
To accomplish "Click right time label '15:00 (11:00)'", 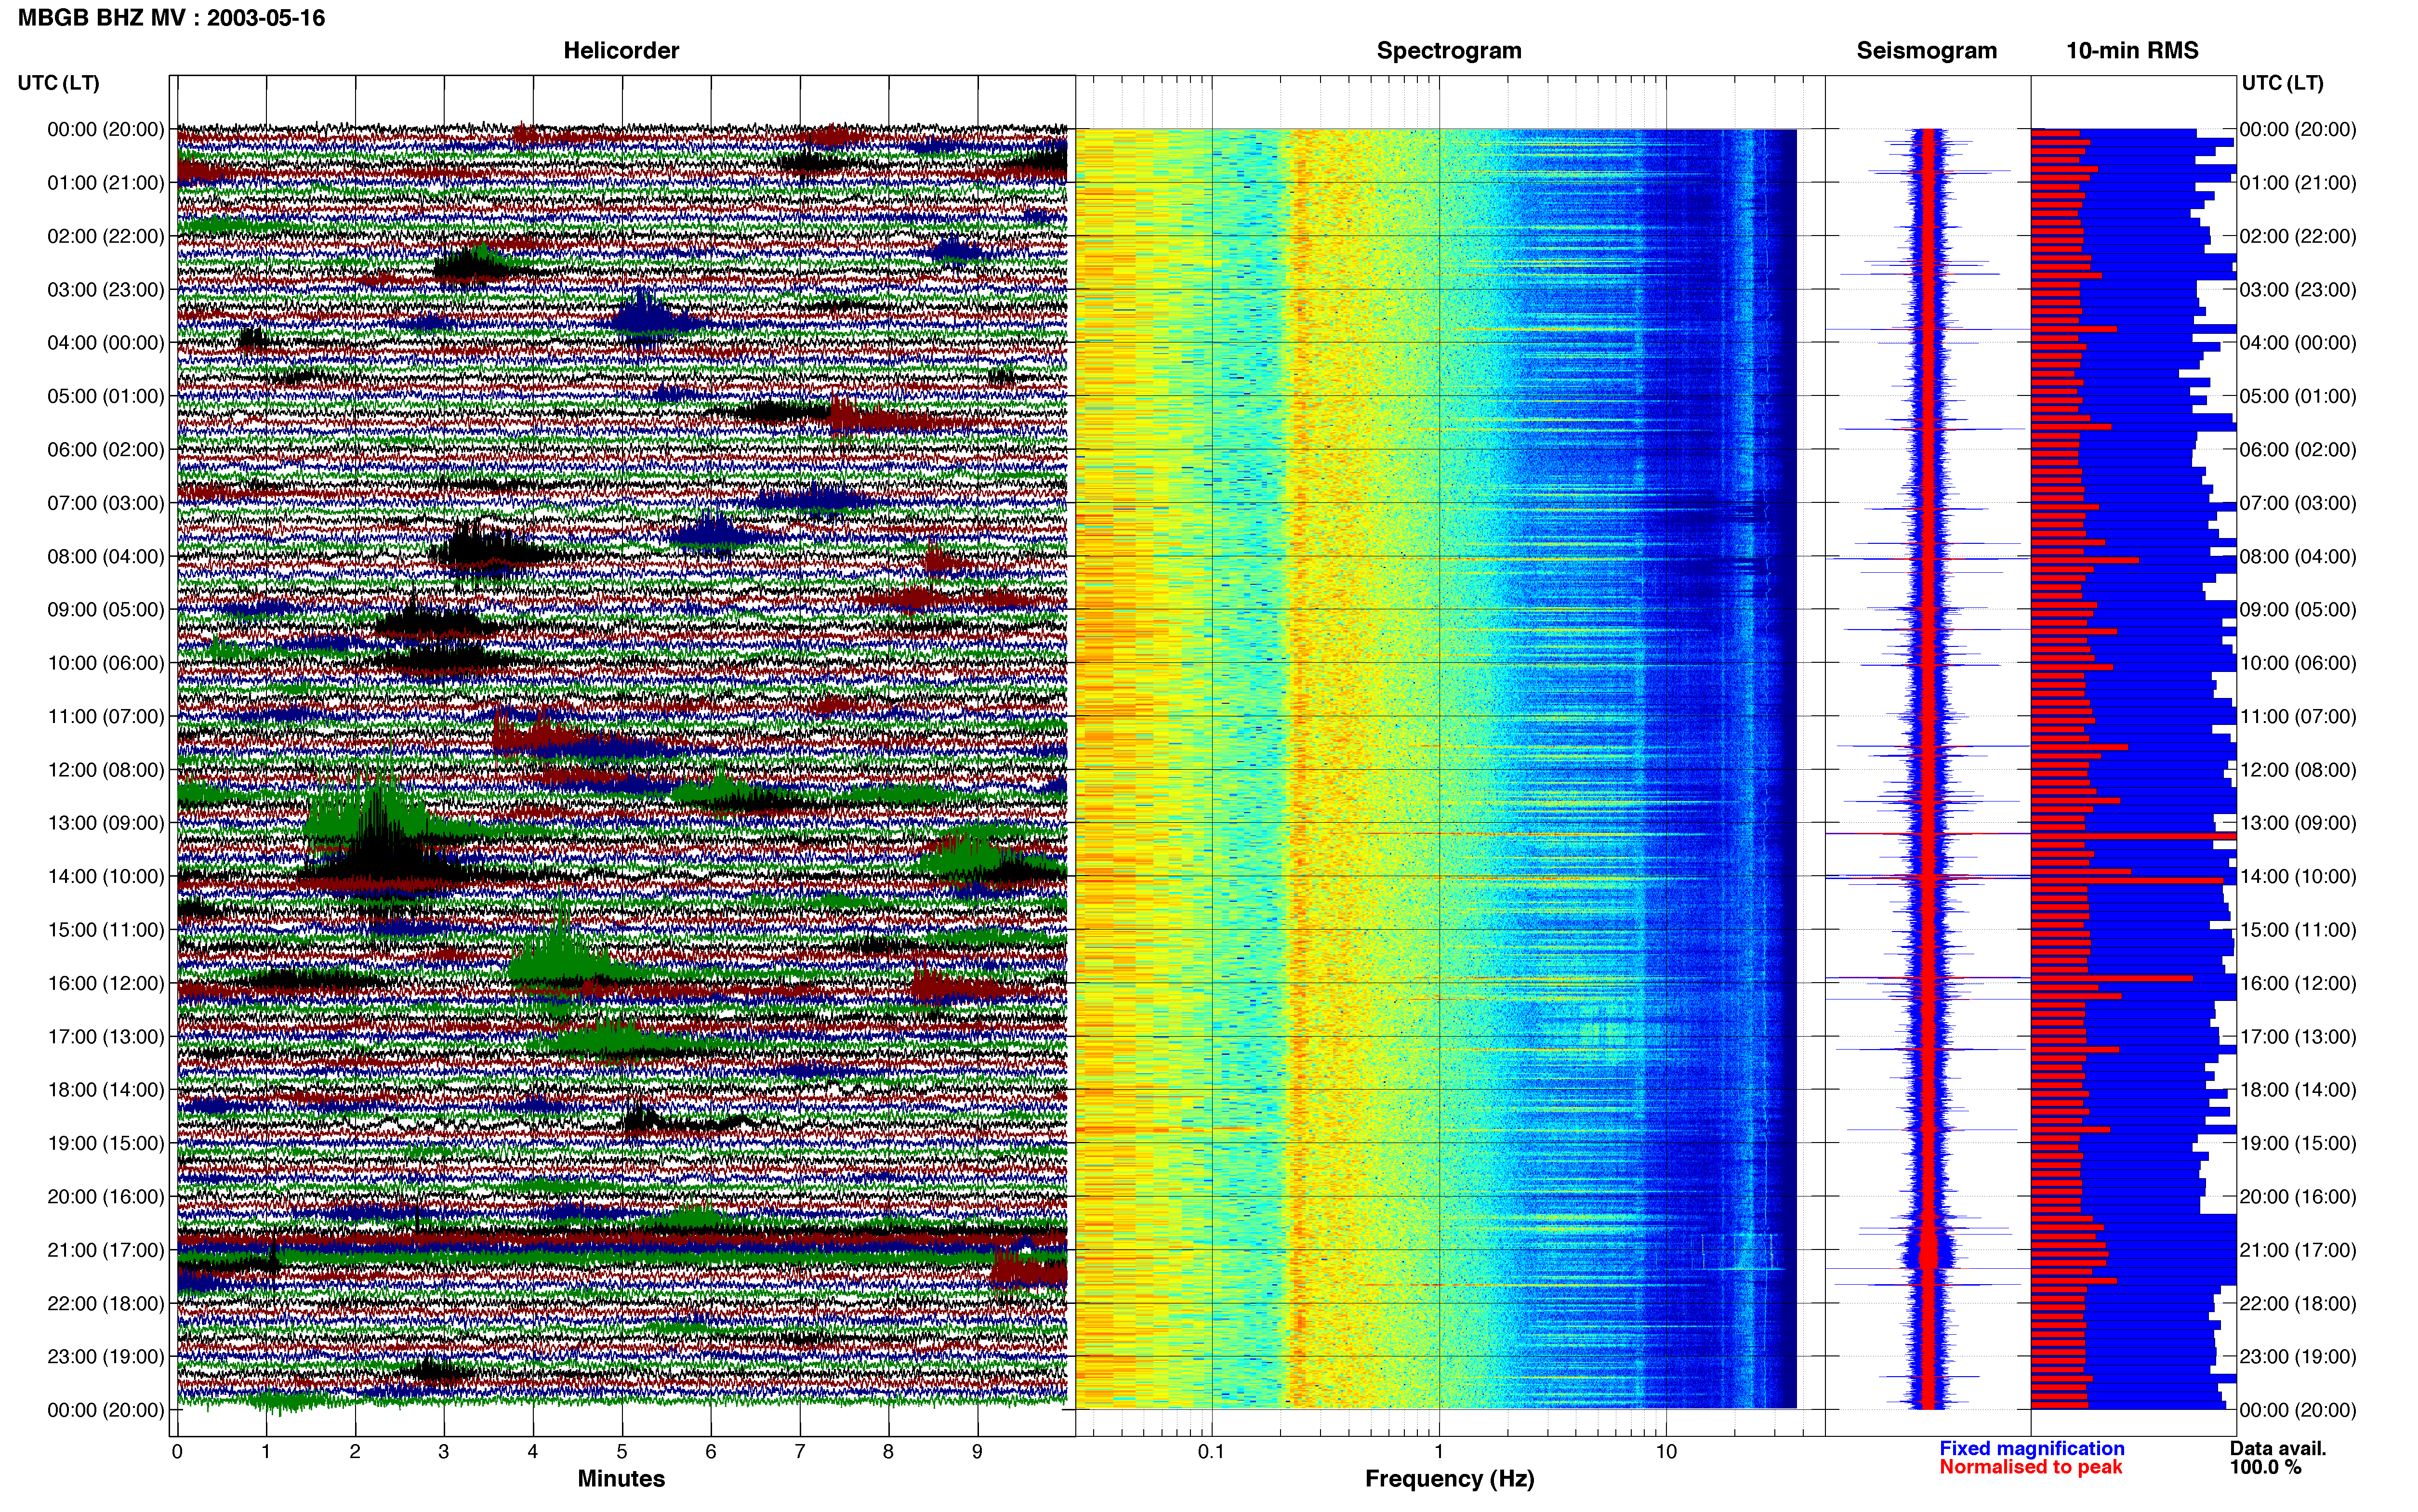I will (2298, 929).
